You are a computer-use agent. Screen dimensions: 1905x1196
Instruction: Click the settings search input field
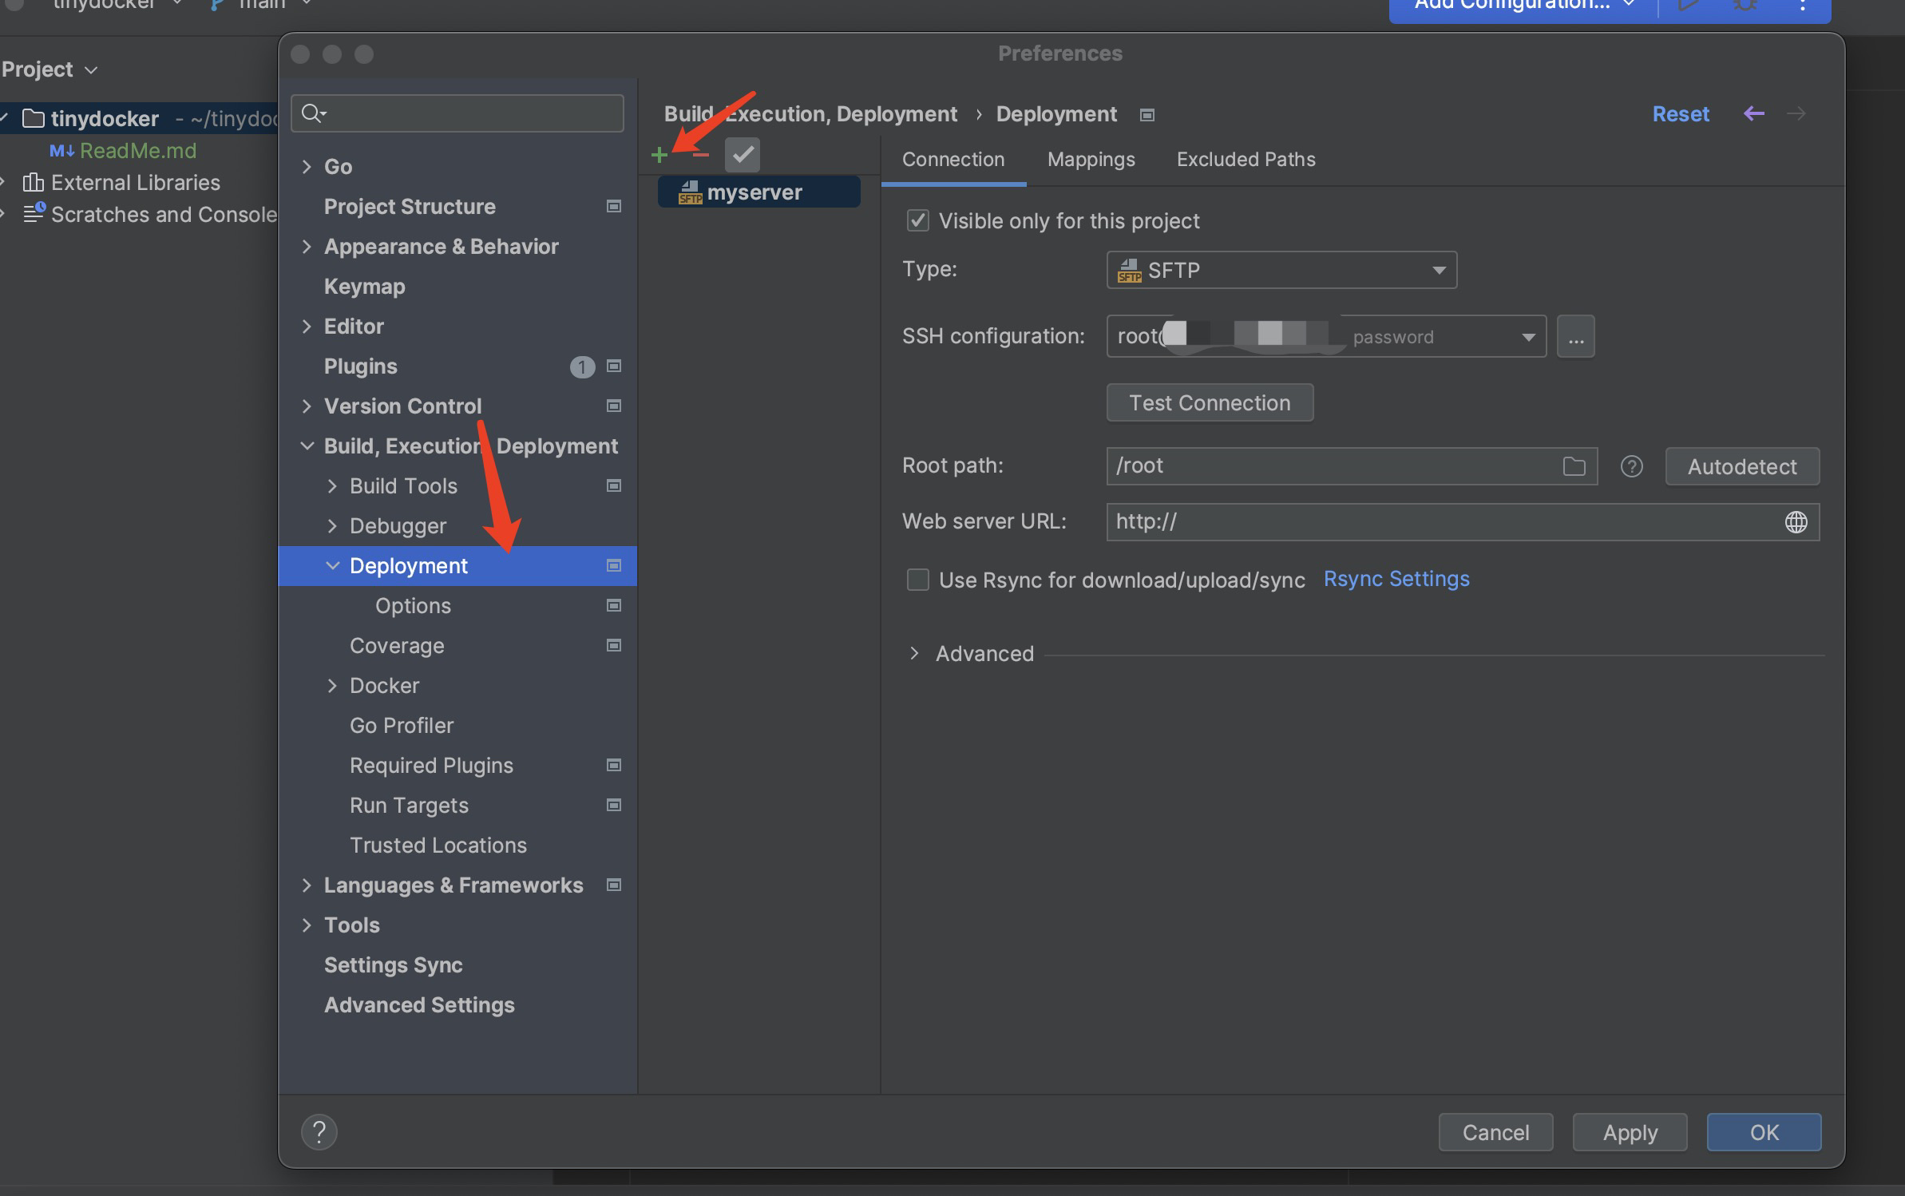(471, 113)
